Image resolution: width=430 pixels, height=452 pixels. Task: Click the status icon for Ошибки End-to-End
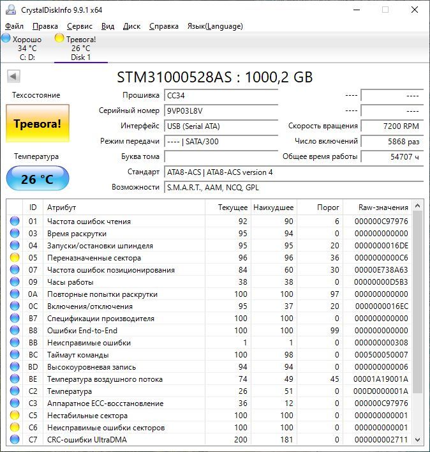tap(15, 330)
